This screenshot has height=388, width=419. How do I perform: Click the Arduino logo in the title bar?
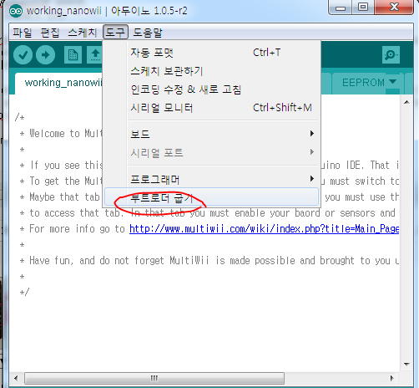tap(16, 11)
